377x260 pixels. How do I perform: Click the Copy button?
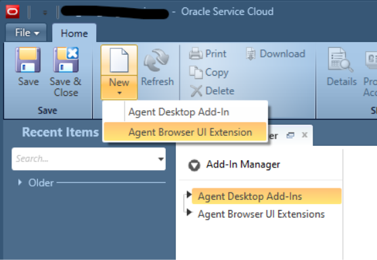click(x=208, y=72)
